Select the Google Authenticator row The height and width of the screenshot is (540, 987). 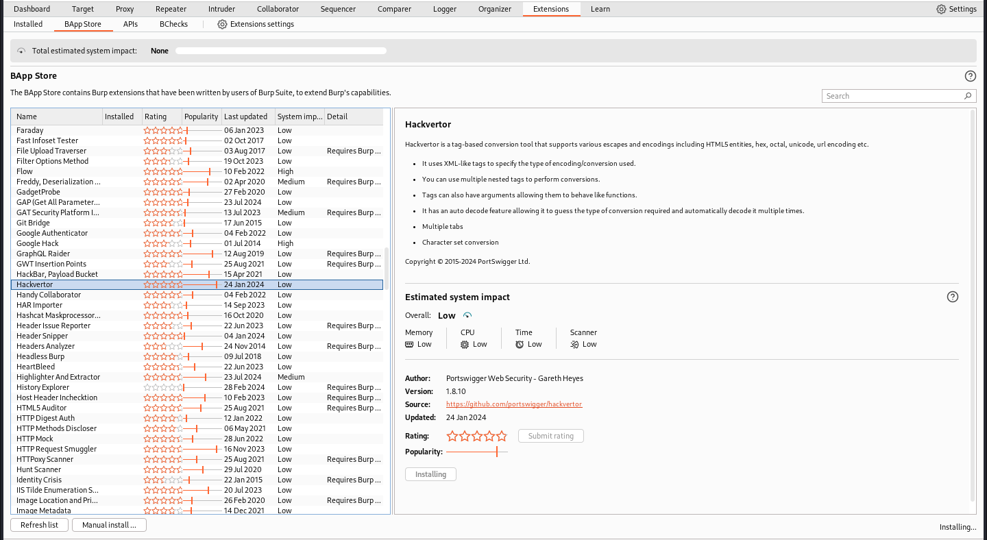click(197, 233)
